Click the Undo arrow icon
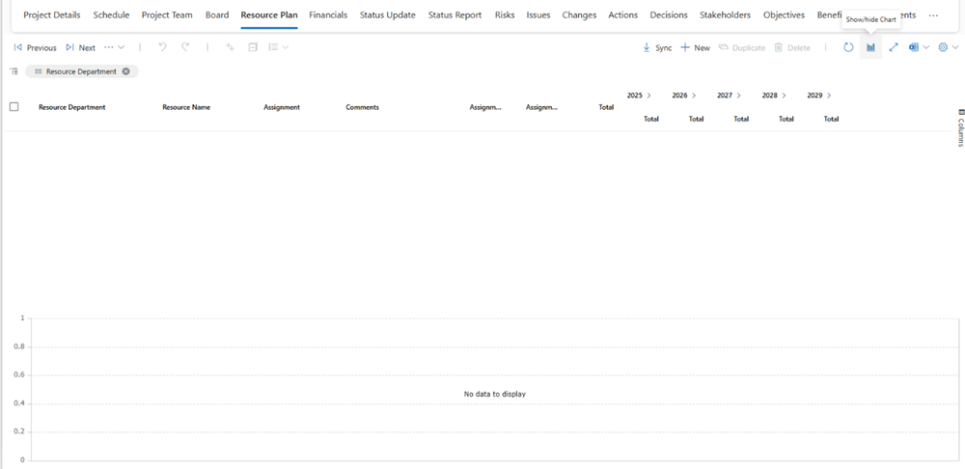 pyautogui.click(x=162, y=47)
